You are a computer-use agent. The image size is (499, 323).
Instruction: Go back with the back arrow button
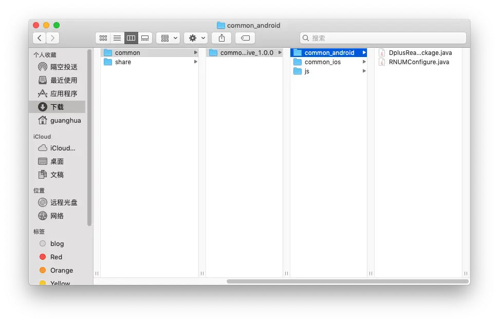pyautogui.click(x=39, y=38)
